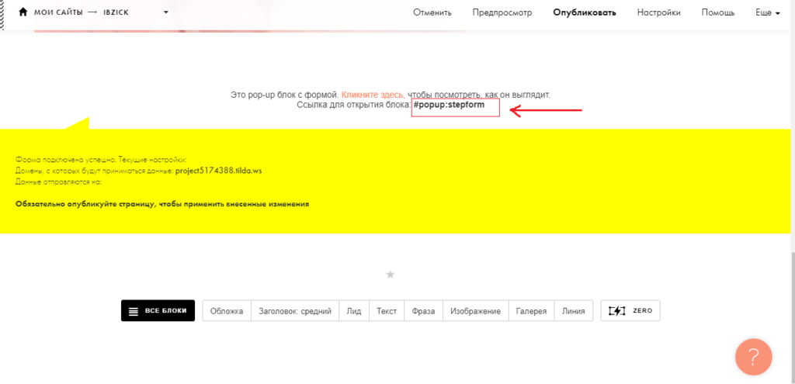Select the #popup:stepform link text
This screenshot has width=795, height=384.
click(x=443, y=104)
